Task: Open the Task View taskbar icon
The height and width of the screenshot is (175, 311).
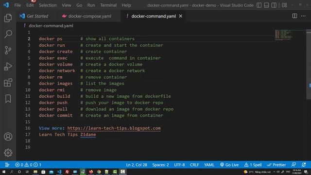Action: tap(27, 172)
